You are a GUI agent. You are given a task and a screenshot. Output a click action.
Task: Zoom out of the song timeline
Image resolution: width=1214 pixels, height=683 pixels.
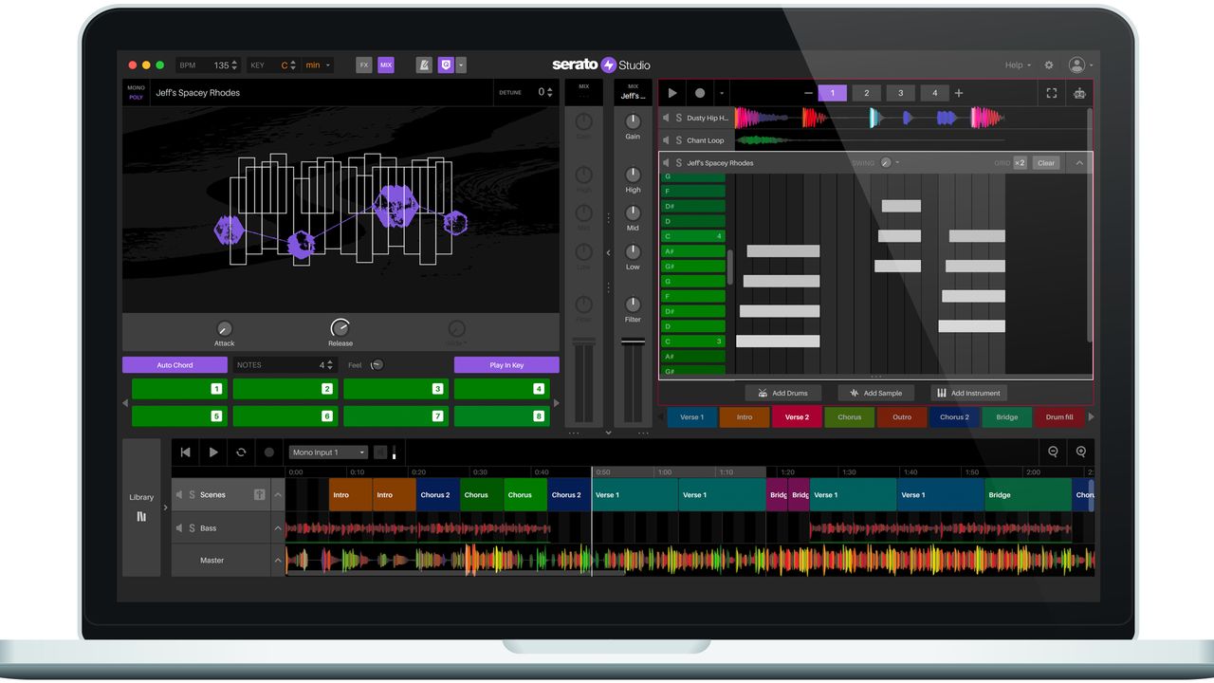pyautogui.click(x=1053, y=452)
